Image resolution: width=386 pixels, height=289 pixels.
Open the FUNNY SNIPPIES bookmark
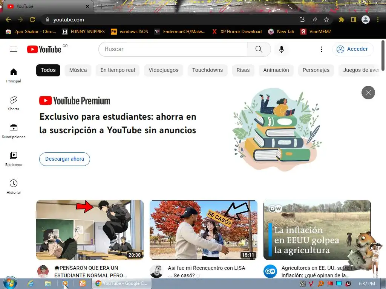pos(83,32)
